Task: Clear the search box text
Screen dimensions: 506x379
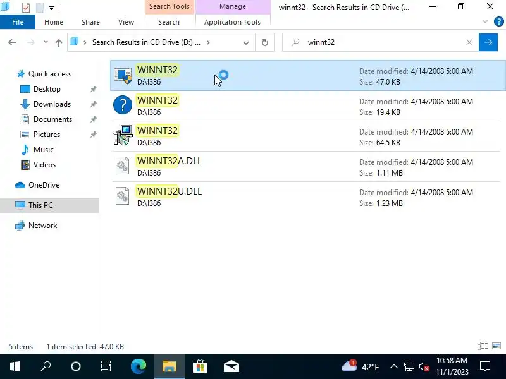Action: [x=469, y=42]
